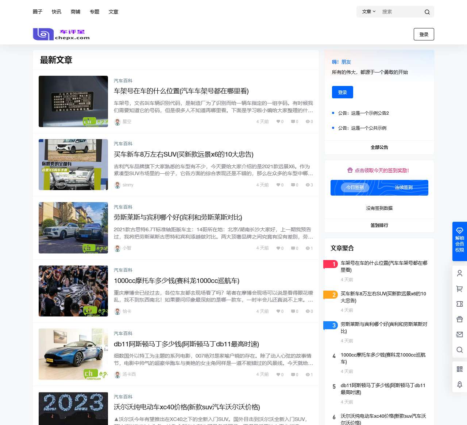Image resolution: width=467 pixels, height=425 pixels.
Task: View 全部公告 link
Action: tap(379, 147)
